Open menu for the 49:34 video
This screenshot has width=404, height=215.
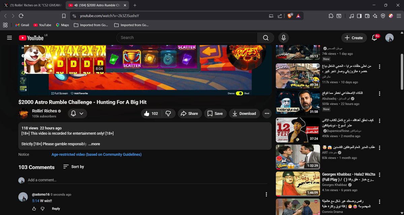click(380, 66)
